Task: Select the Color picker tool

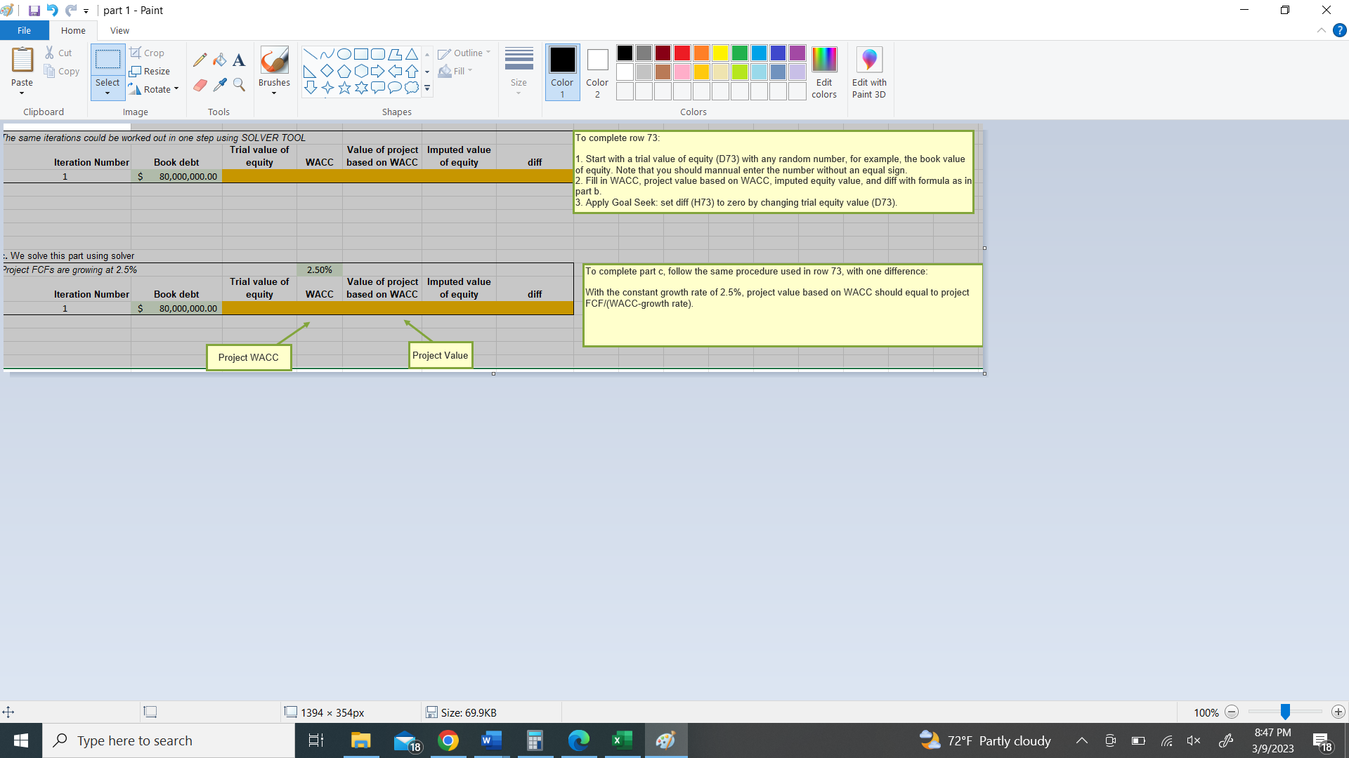Action: 219,84
